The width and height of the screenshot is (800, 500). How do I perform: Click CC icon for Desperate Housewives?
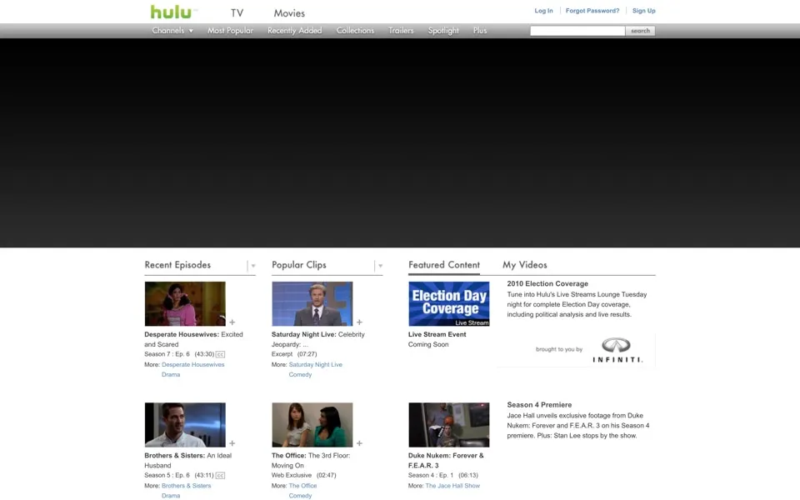coord(220,354)
